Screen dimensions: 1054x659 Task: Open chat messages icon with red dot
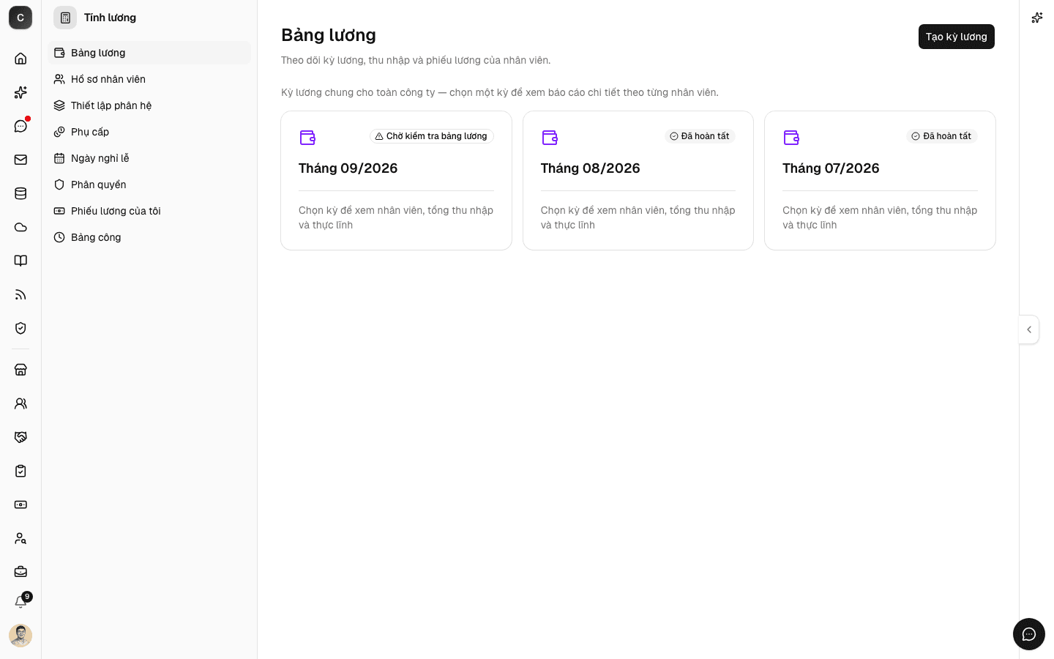(x=20, y=126)
